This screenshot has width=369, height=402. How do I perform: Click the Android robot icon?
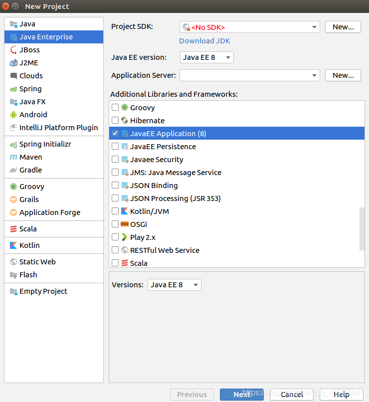(13, 115)
